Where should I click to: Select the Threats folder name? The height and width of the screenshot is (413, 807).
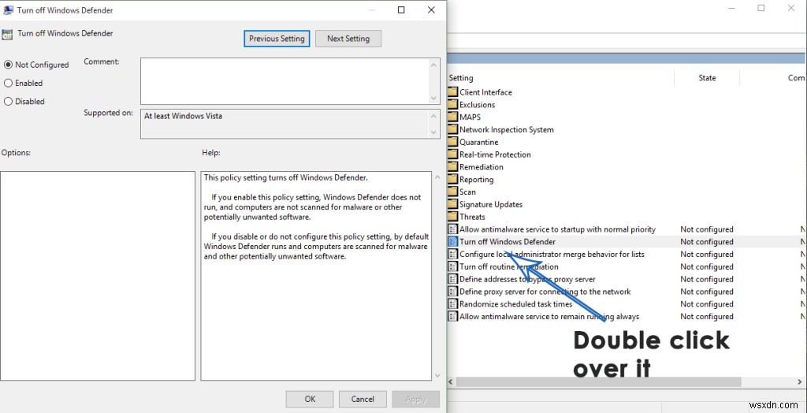pyautogui.click(x=472, y=217)
